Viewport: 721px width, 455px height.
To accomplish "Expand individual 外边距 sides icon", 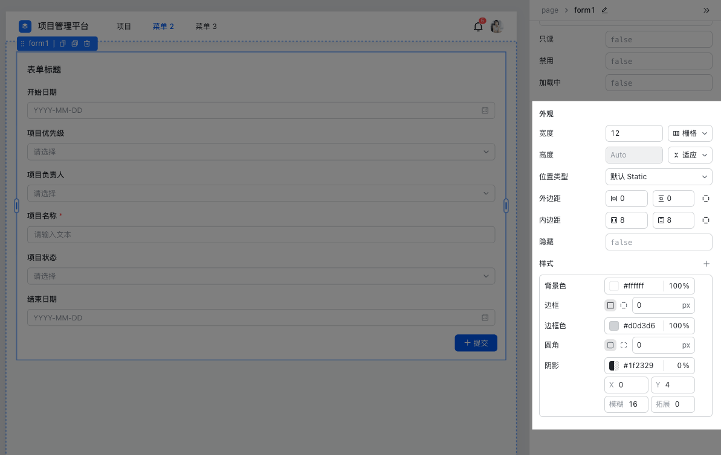I will point(706,199).
